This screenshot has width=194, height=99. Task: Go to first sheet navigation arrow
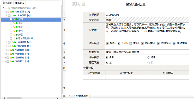tap(64, 96)
